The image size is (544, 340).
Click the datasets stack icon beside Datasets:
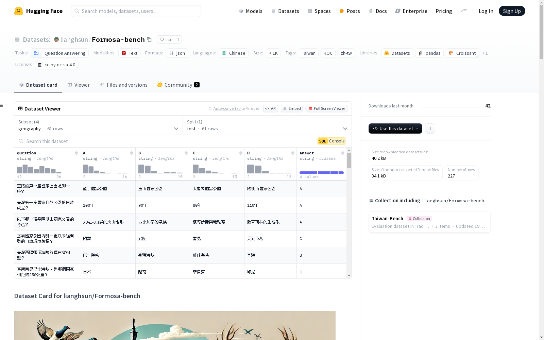(x=17, y=39)
